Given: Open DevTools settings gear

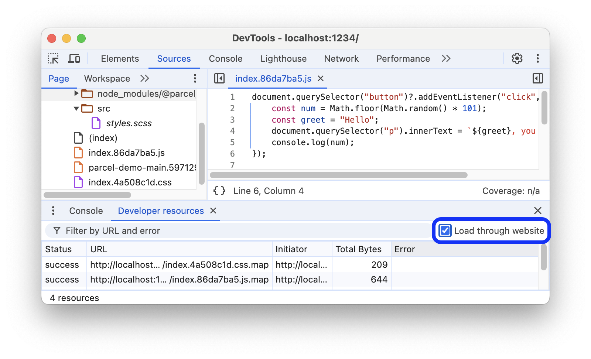Looking at the screenshot, I should pos(517,58).
